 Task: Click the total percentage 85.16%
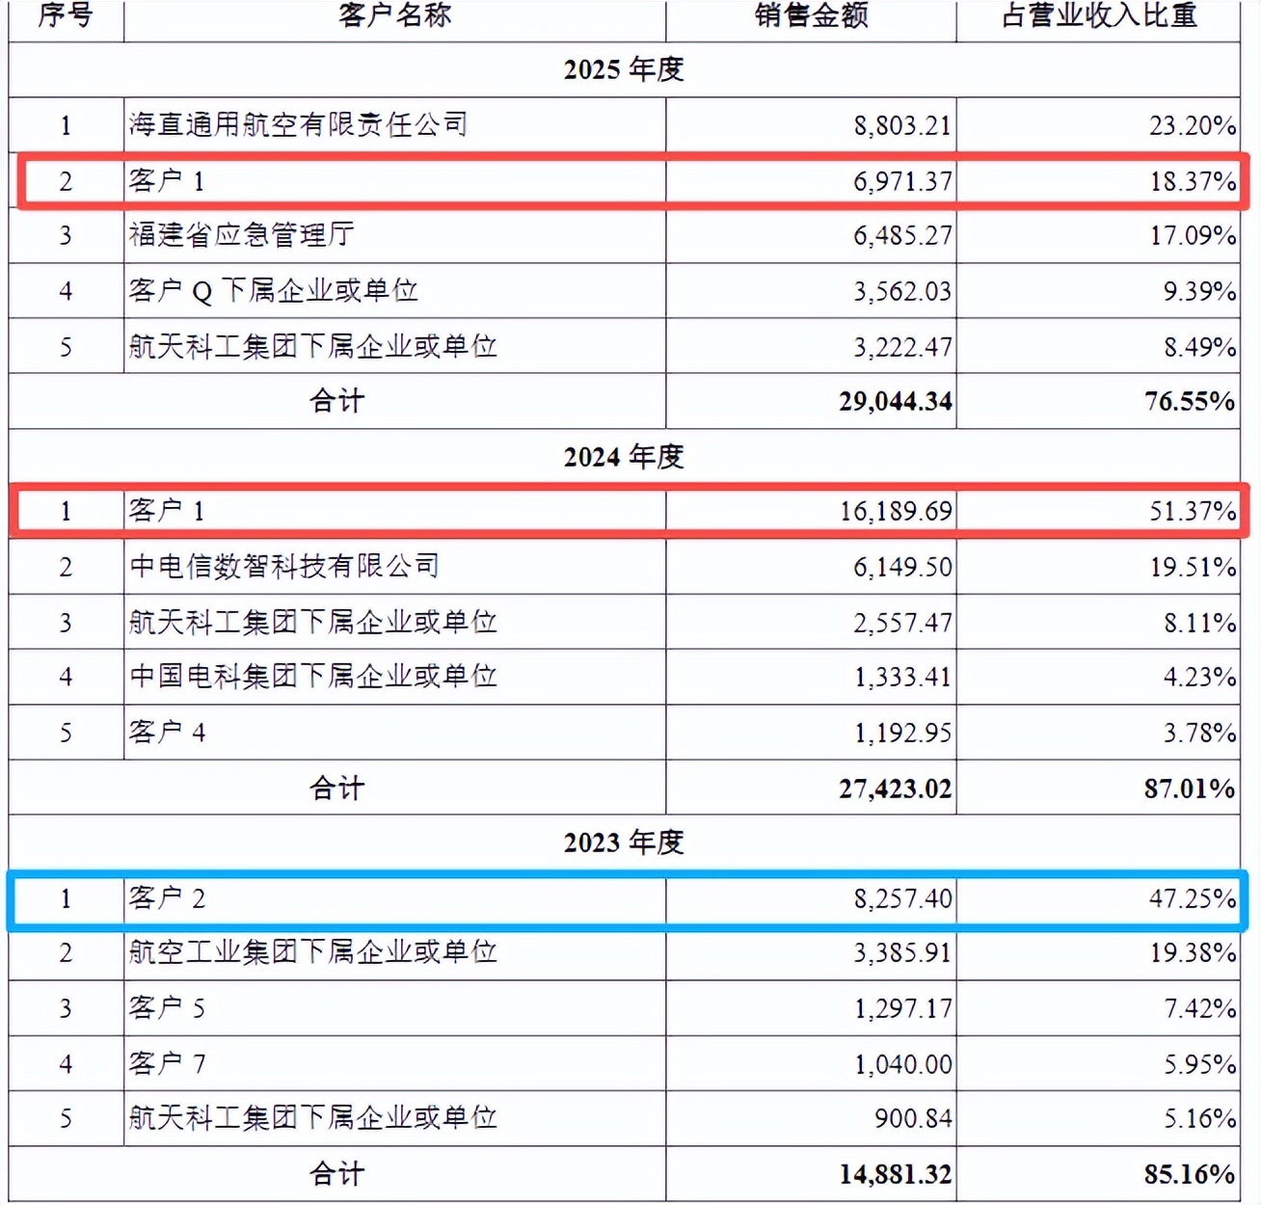pyautogui.click(x=1190, y=1174)
